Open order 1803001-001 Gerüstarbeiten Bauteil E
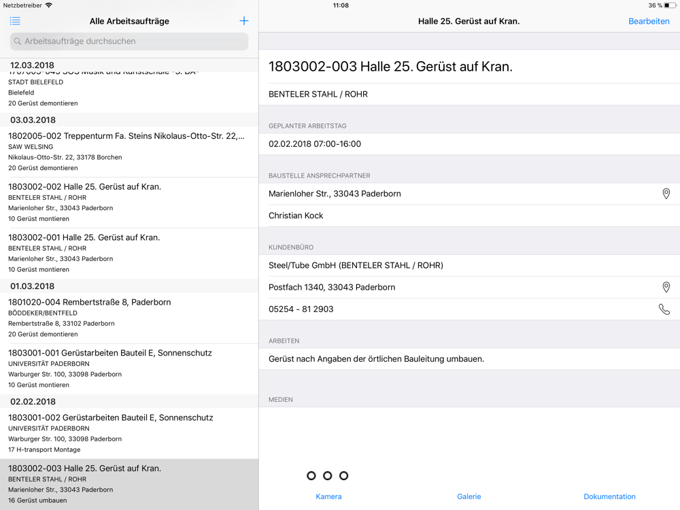The height and width of the screenshot is (510, 680). [x=129, y=369]
